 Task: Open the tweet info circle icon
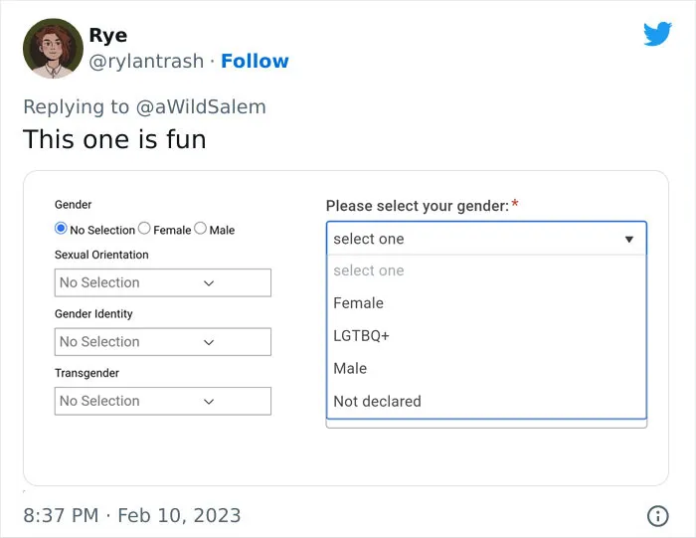657,516
